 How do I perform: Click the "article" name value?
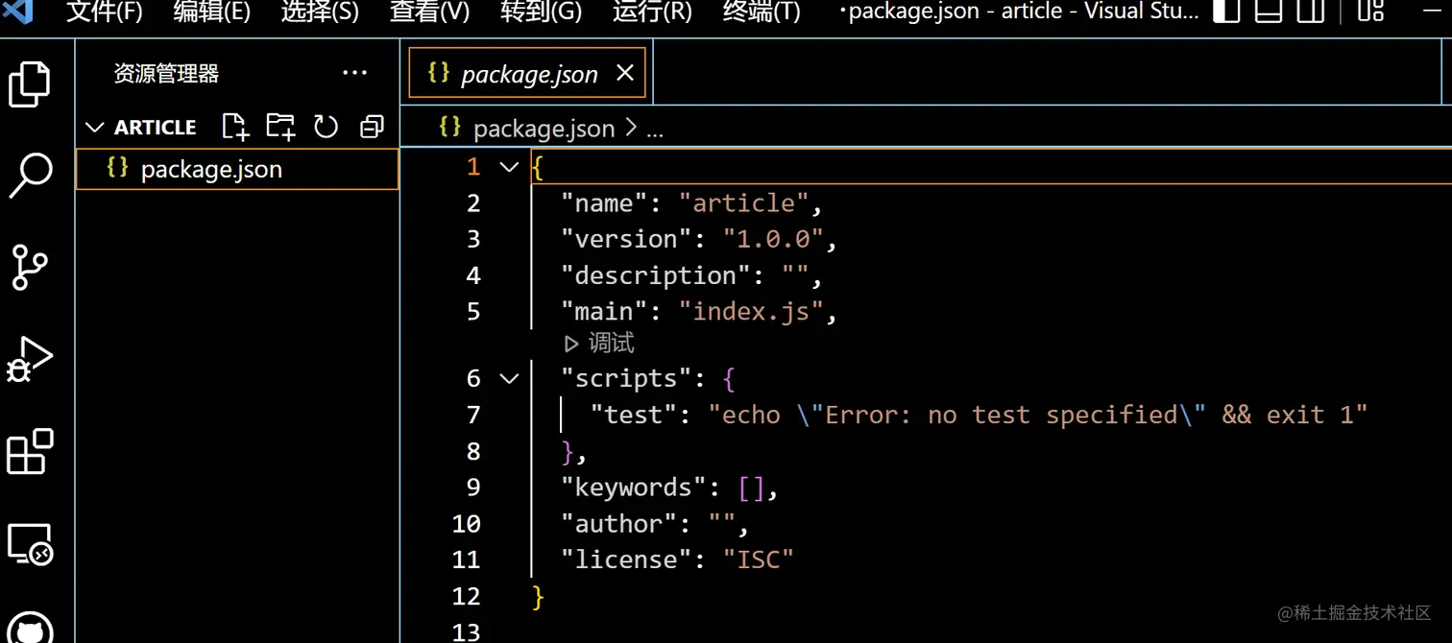click(x=744, y=202)
